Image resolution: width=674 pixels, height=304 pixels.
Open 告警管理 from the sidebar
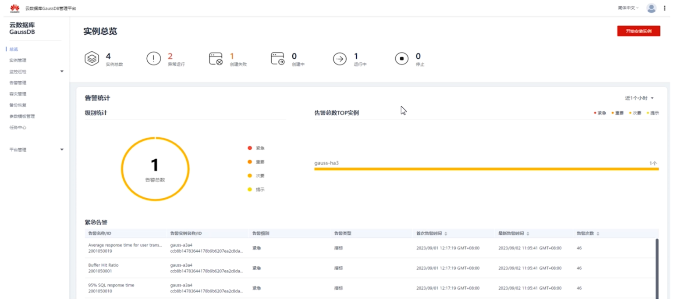pos(18,83)
